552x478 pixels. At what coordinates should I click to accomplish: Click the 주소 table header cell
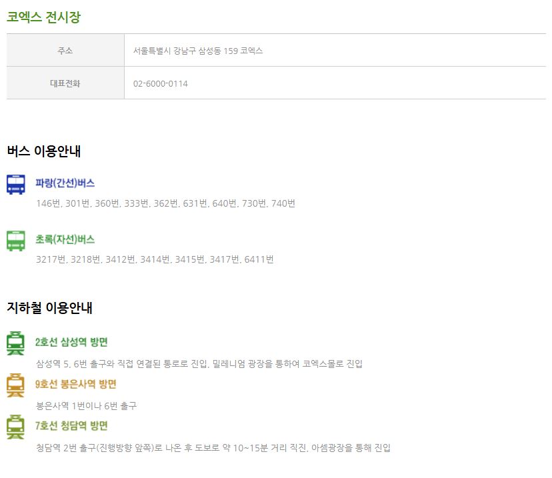(x=65, y=51)
